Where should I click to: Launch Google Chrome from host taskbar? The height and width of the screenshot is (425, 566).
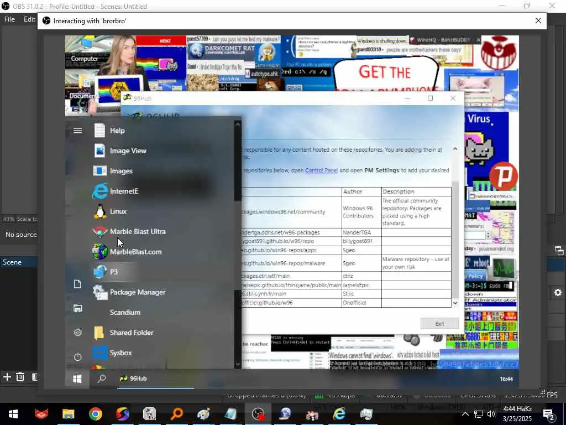(96, 414)
